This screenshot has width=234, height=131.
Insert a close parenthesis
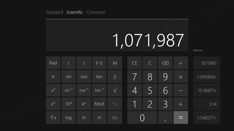[x=84, y=63]
